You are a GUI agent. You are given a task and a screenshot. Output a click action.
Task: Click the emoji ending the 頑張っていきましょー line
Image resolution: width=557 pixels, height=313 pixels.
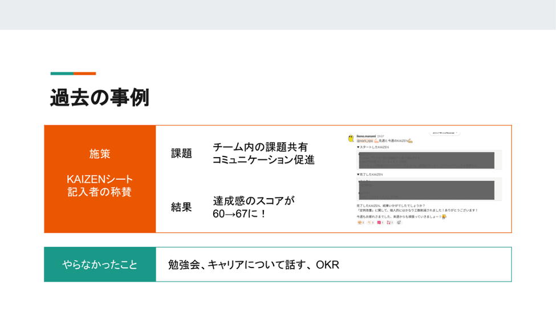pos(444,216)
